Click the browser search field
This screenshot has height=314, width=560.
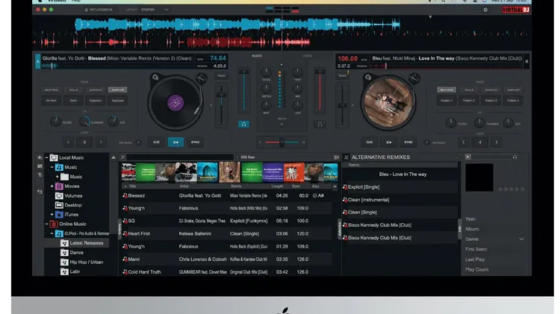click(180, 157)
